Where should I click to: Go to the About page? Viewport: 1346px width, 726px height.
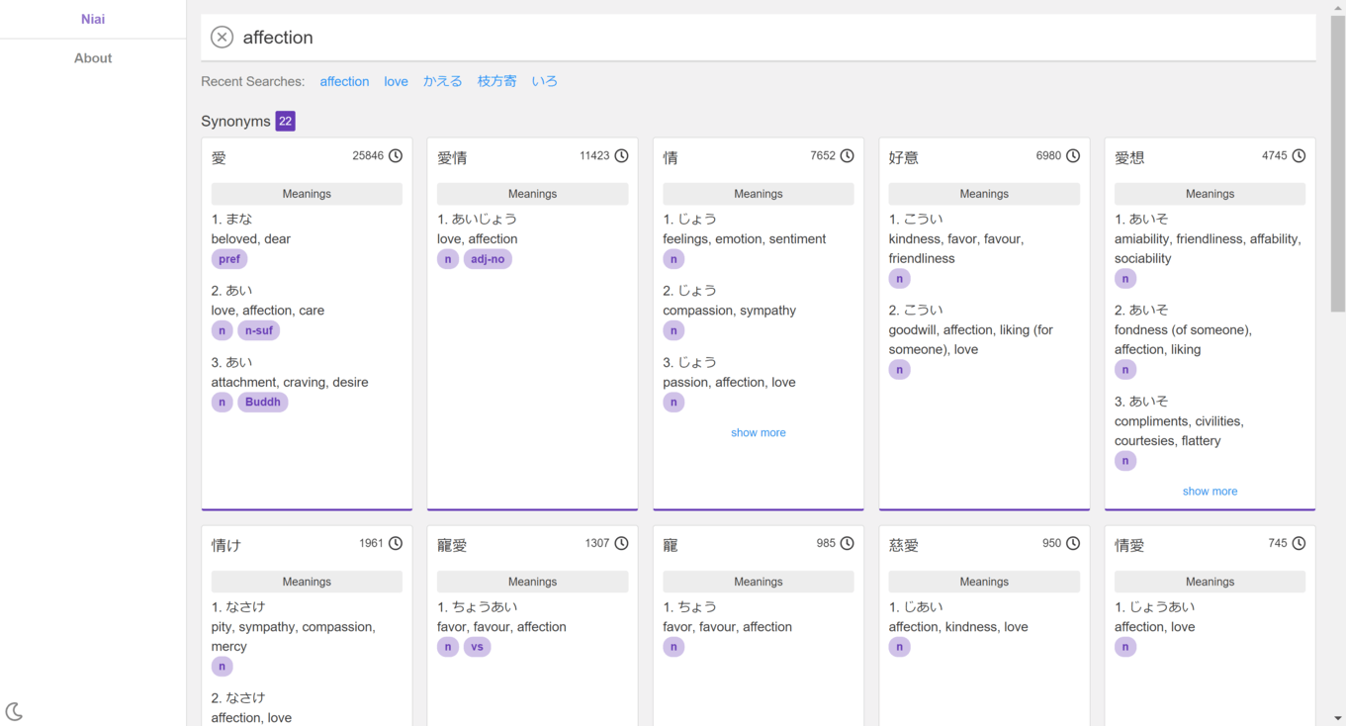[93, 58]
